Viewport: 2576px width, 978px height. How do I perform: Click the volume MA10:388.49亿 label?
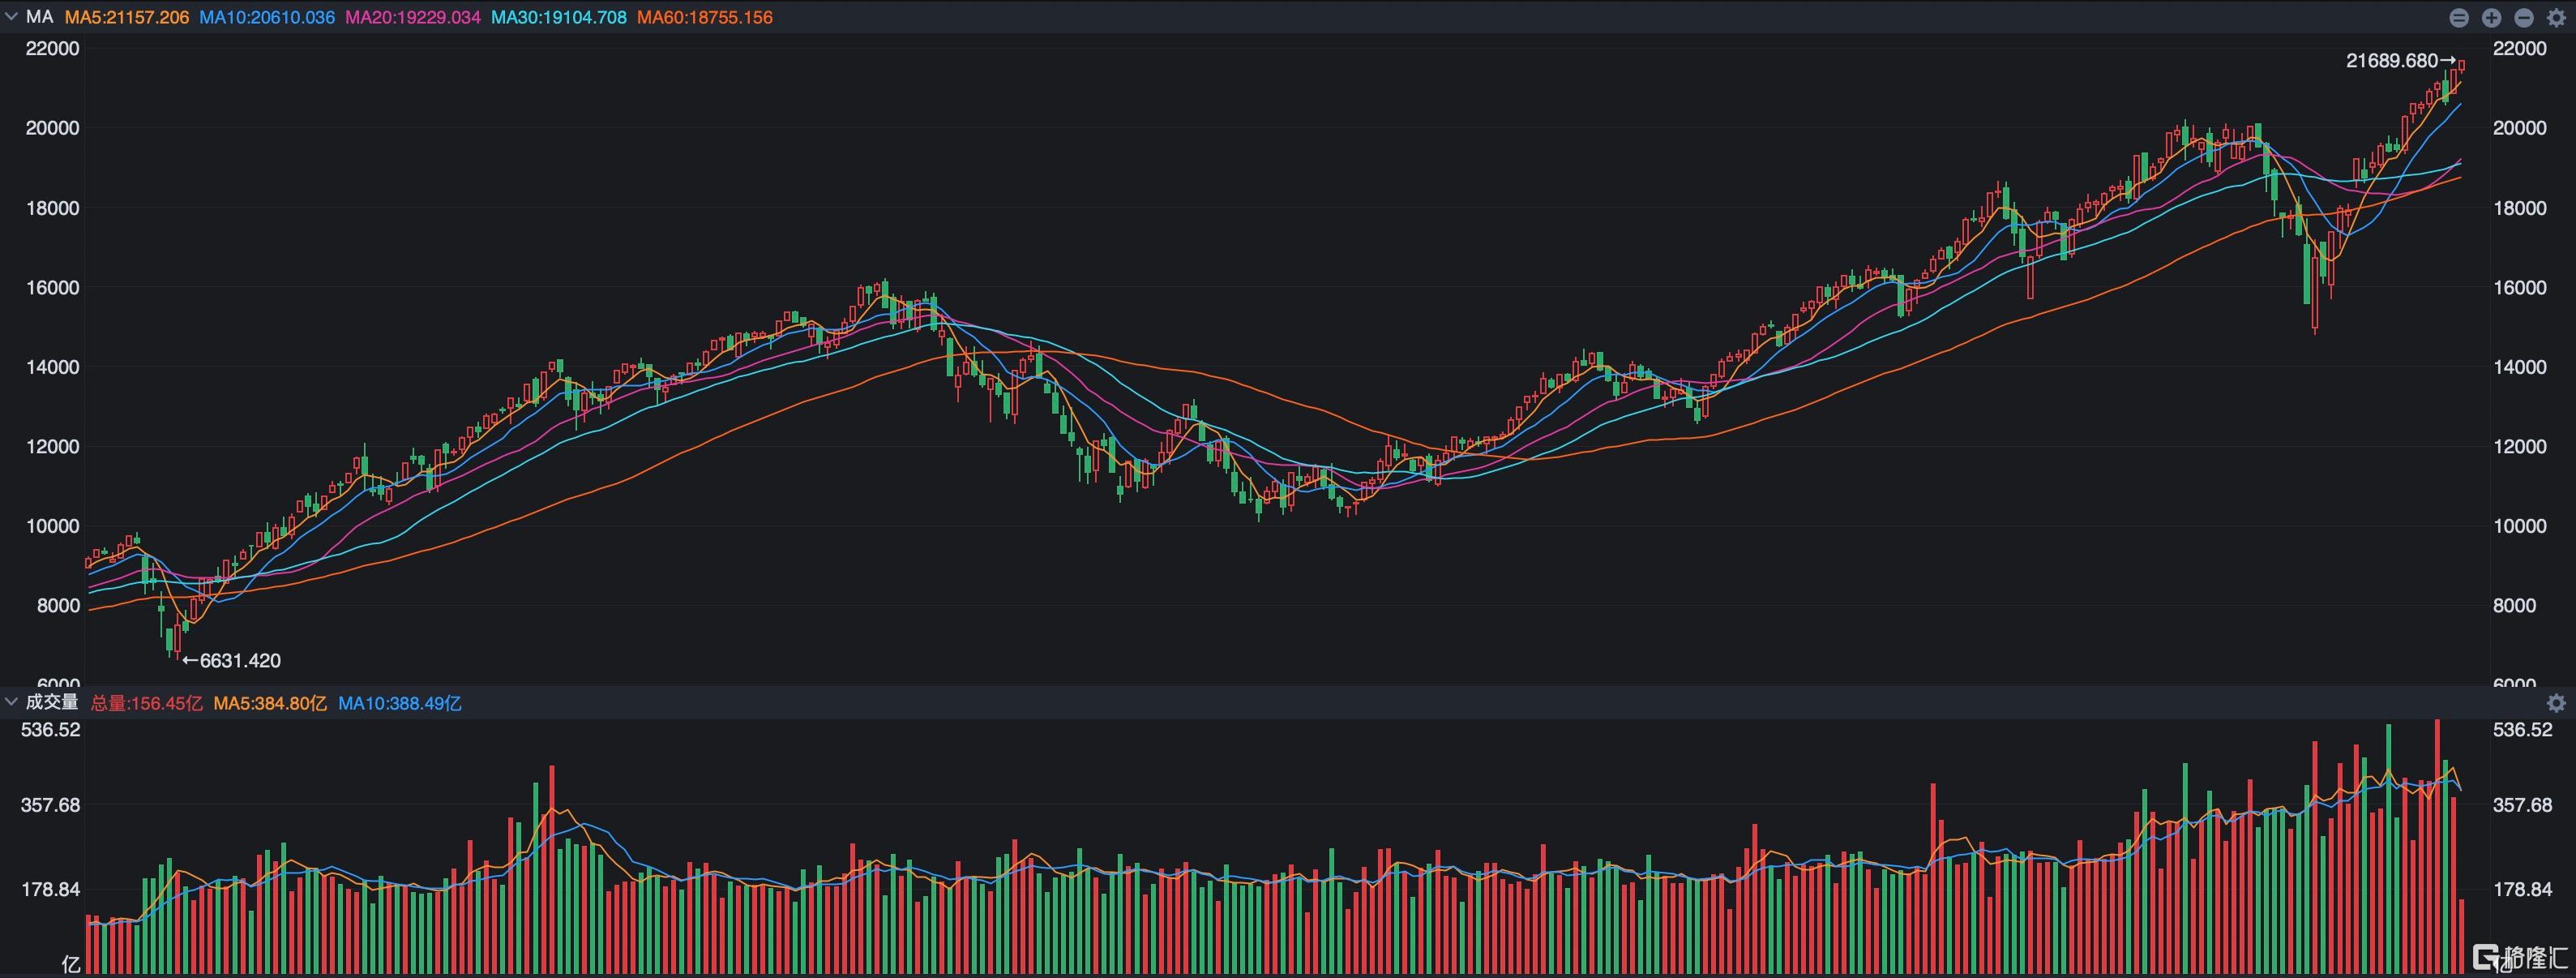pos(400,703)
